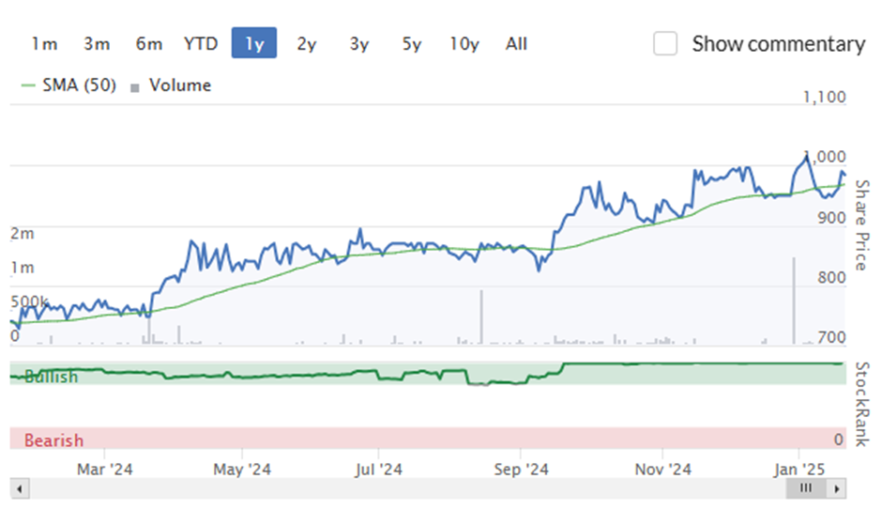
Task: Click the 1,100 price axis value
Action: coord(824,97)
